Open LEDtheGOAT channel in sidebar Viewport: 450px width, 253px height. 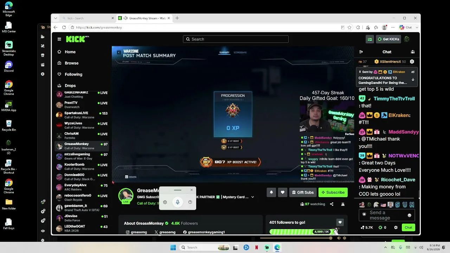82,228
